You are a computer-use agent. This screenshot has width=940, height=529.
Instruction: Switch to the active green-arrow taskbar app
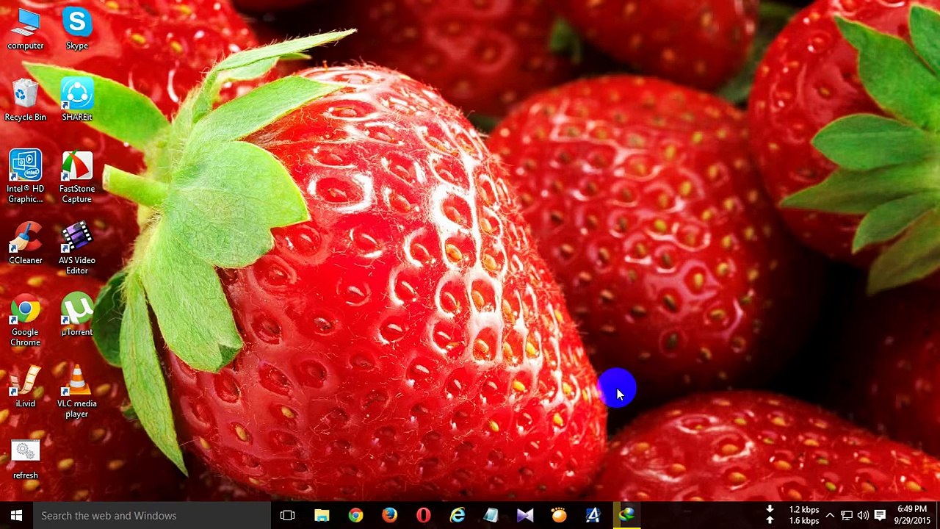(626, 515)
